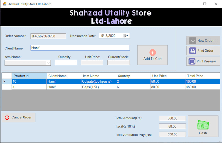The height and width of the screenshot is (143, 222).
Task: Click the app icon in the title bar
Action: [4, 4]
